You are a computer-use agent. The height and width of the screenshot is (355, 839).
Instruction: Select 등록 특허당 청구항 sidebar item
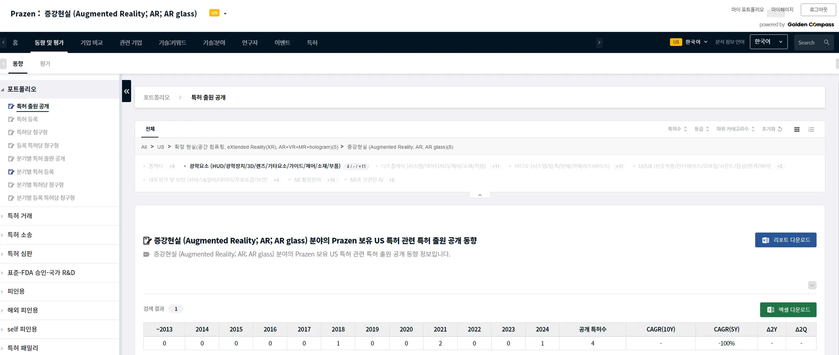pyautogui.click(x=38, y=146)
